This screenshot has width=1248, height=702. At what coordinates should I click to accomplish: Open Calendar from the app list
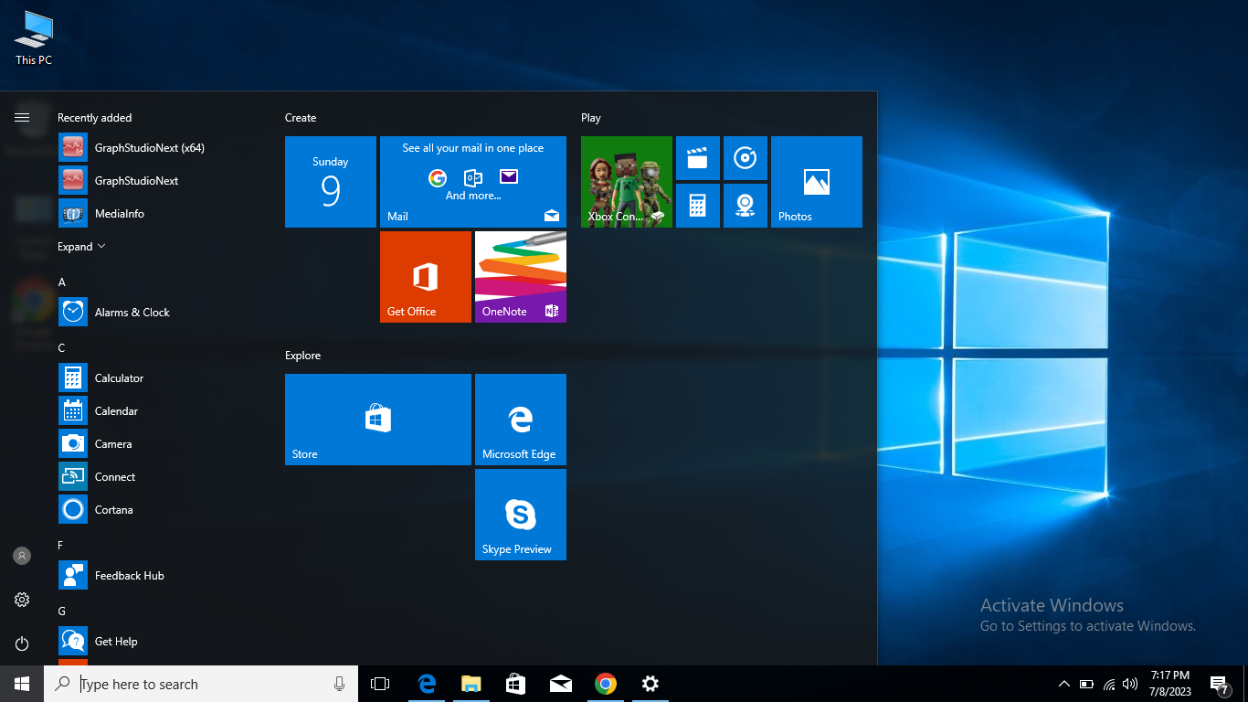155,410
